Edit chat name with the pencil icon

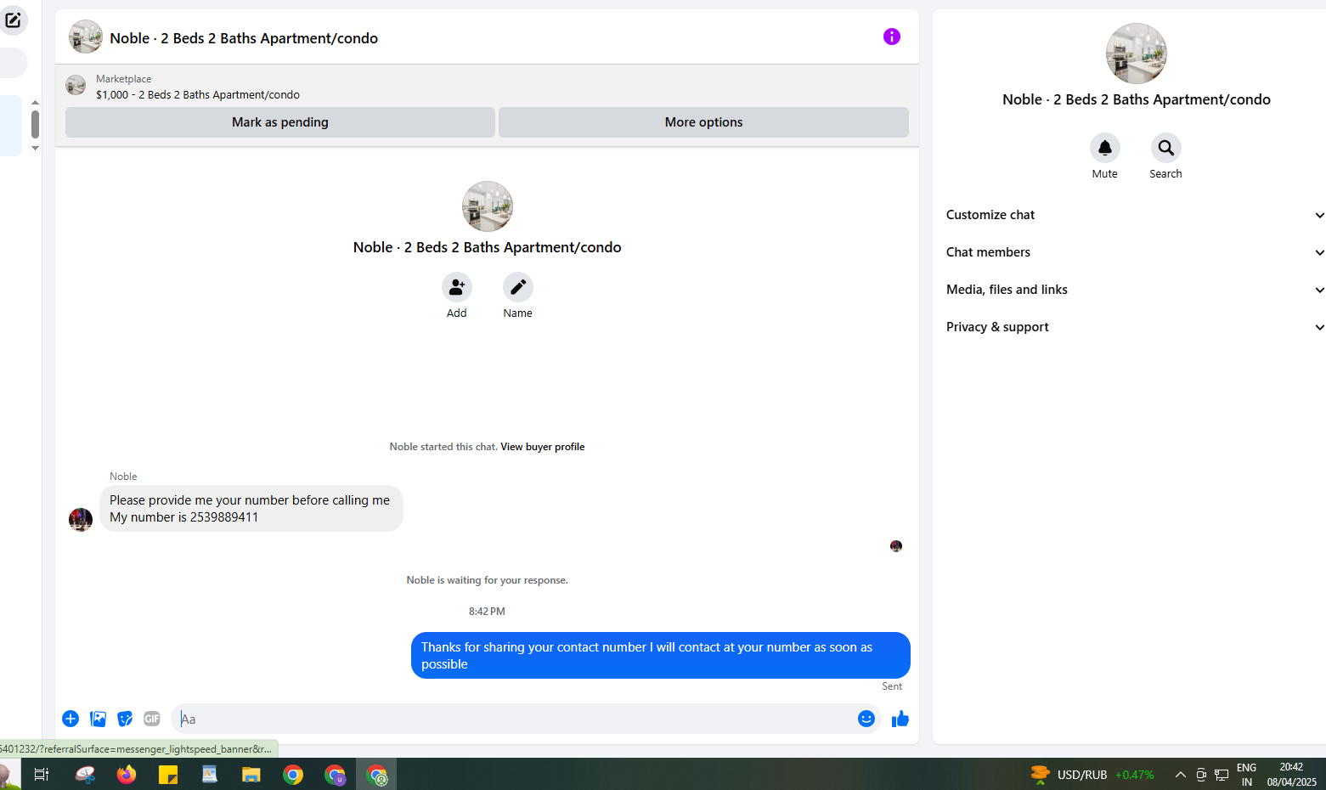(x=517, y=287)
